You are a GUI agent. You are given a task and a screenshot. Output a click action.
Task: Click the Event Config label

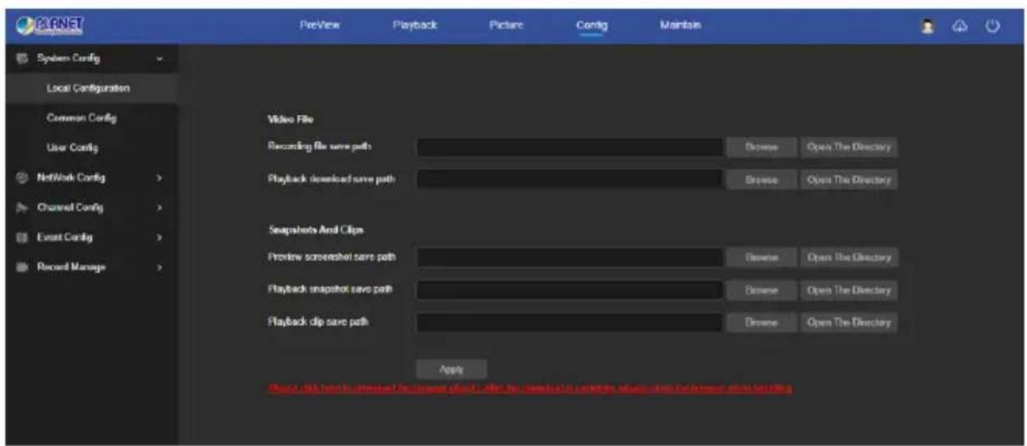tap(63, 237)
